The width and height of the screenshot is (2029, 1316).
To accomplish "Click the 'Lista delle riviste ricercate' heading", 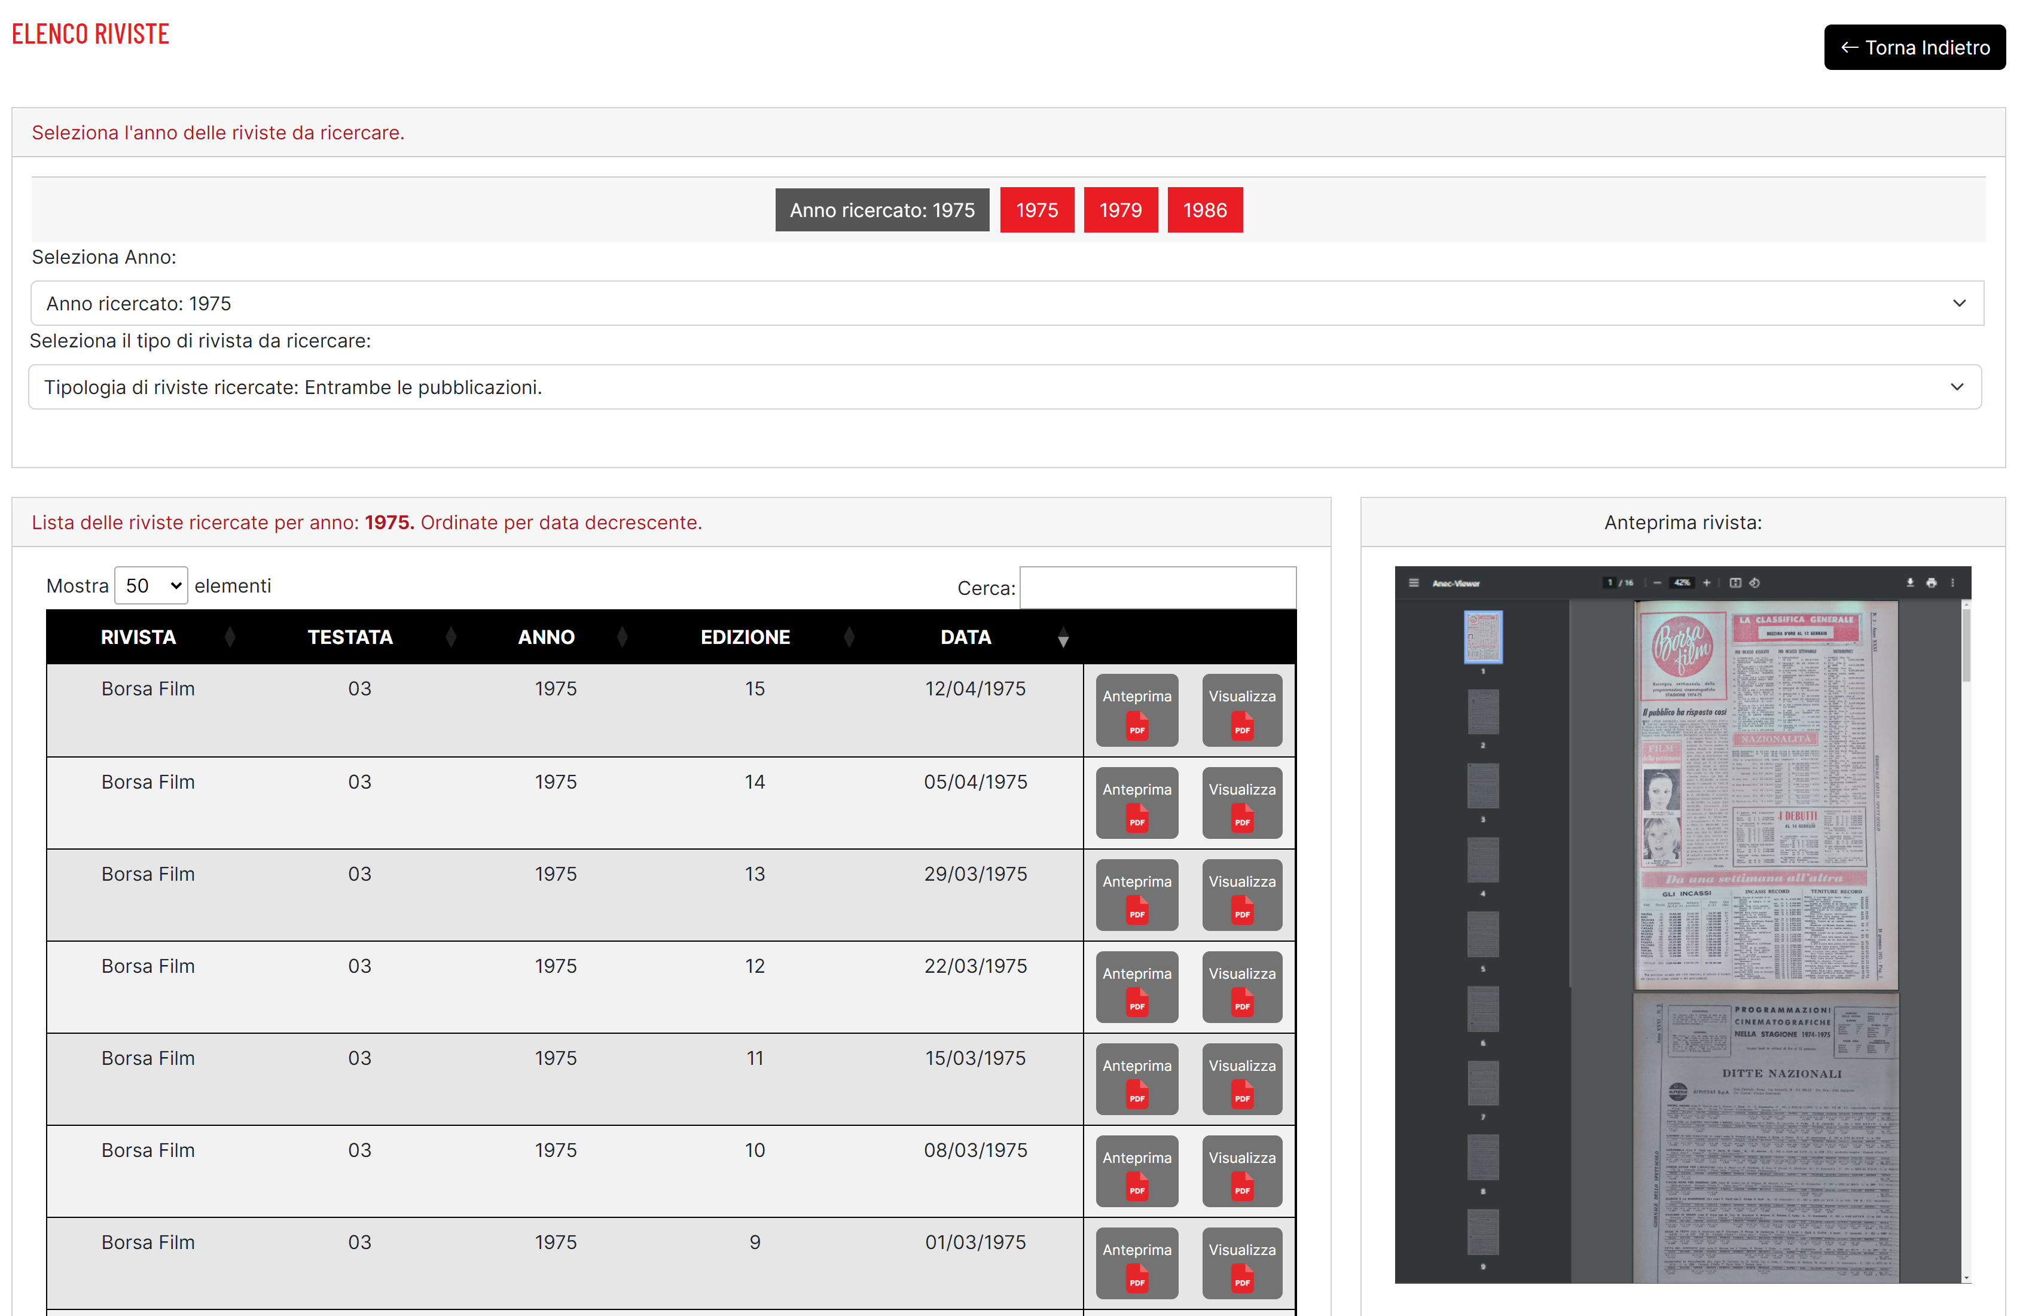I will (x=367, y=523).
